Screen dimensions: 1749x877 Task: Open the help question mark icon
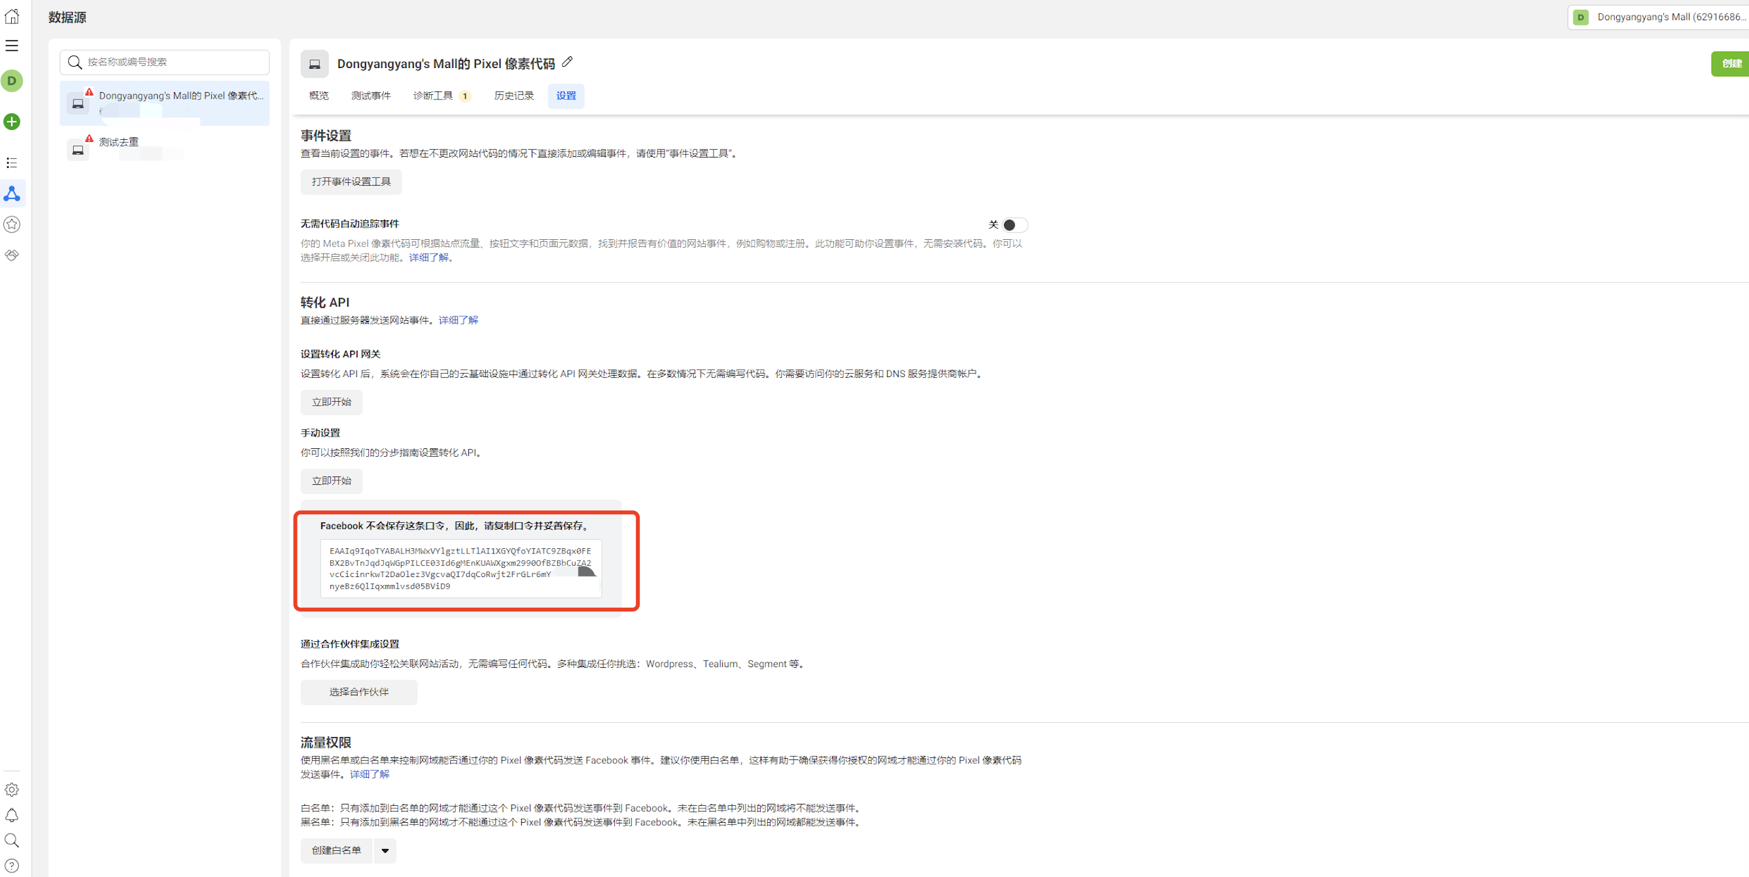[x=12, y=865]
